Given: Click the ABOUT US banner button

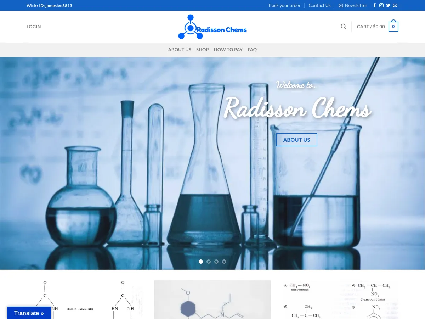Looking at the screenshot, I should click(296, 140).
